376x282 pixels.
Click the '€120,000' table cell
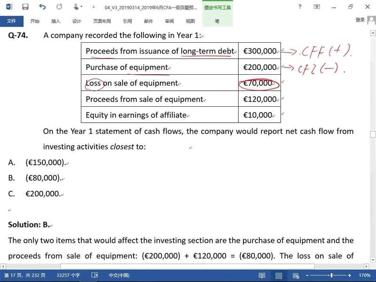(x=260, y=99)
